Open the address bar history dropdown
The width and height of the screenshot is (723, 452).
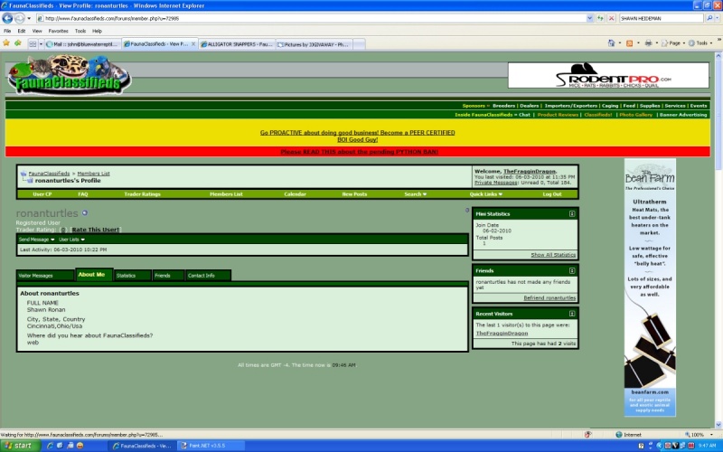coord(590,18)
